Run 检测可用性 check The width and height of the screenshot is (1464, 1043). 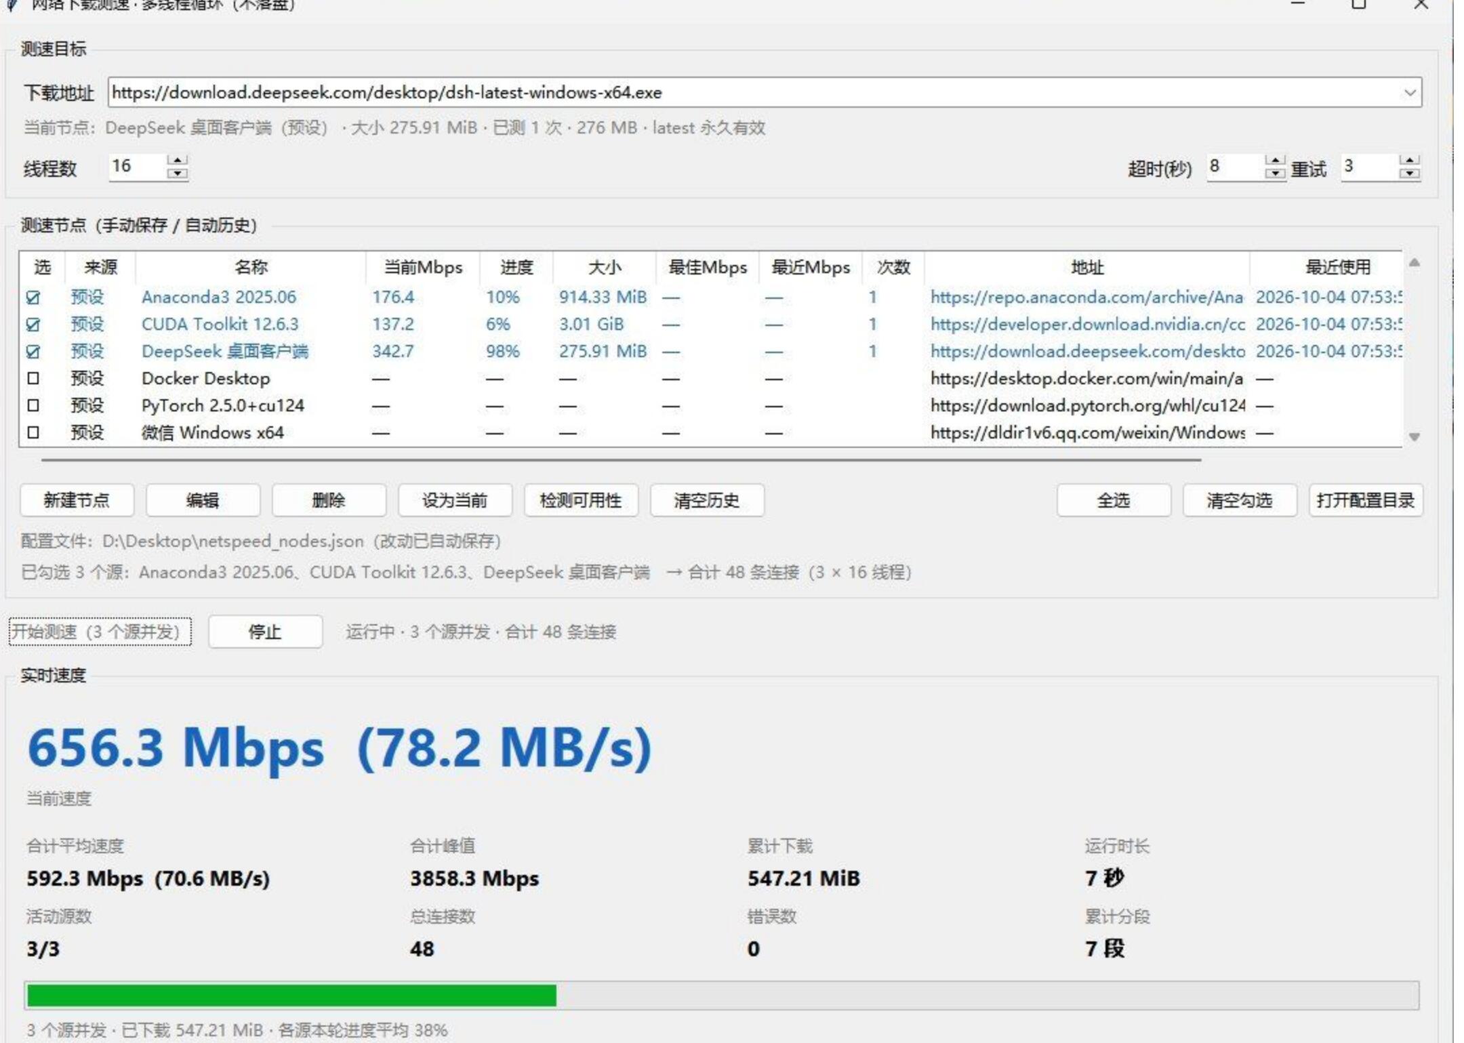(581, 501)
